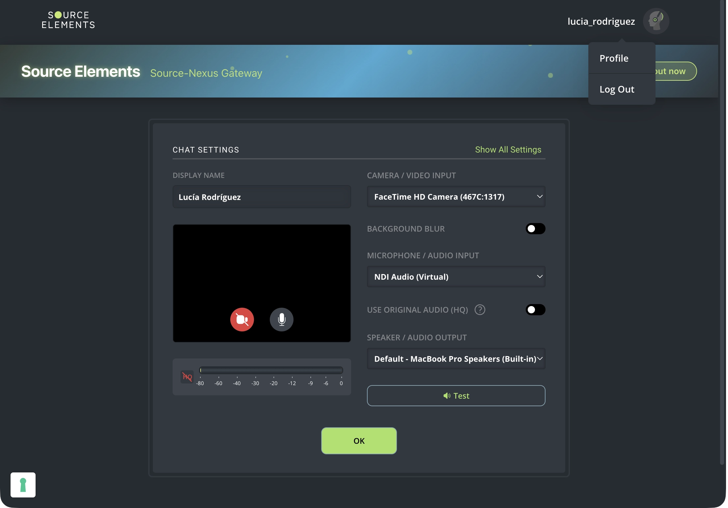Click the lucia_rodriguez username
The width and height of the screenshot is (728, 508).
point(601,21)
